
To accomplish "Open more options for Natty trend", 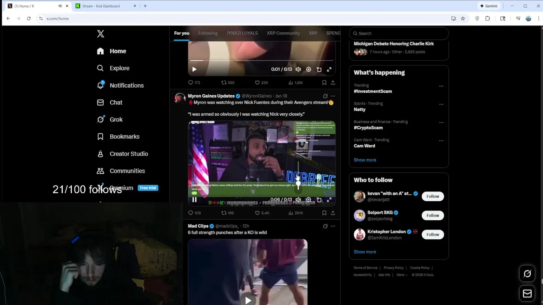I will [441, 104].
